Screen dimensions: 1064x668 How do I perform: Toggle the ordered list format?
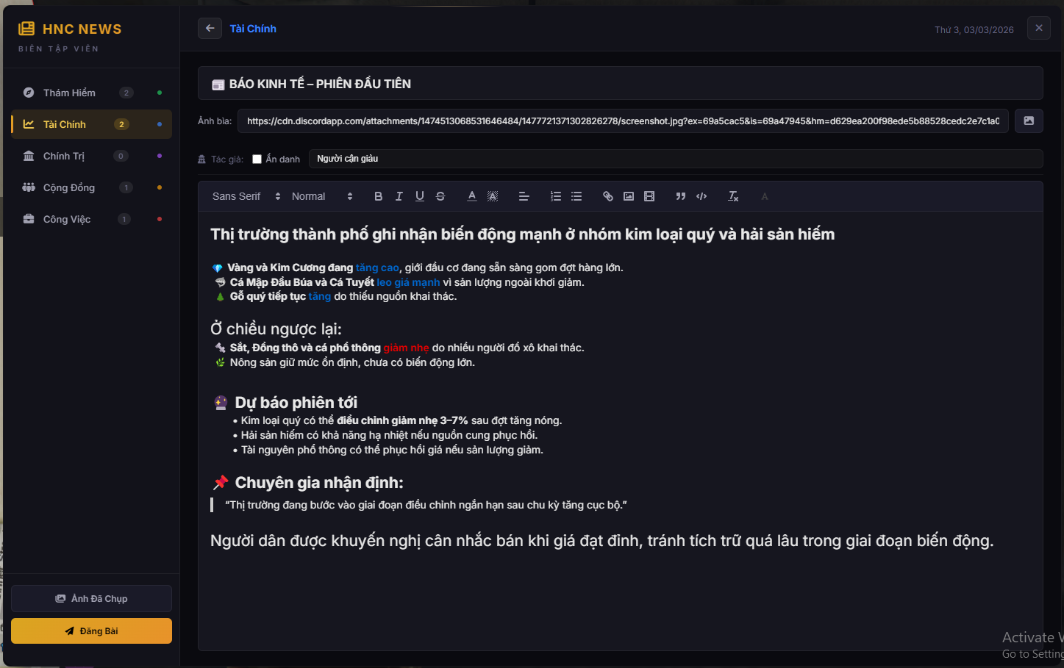[x=556, y=196]
